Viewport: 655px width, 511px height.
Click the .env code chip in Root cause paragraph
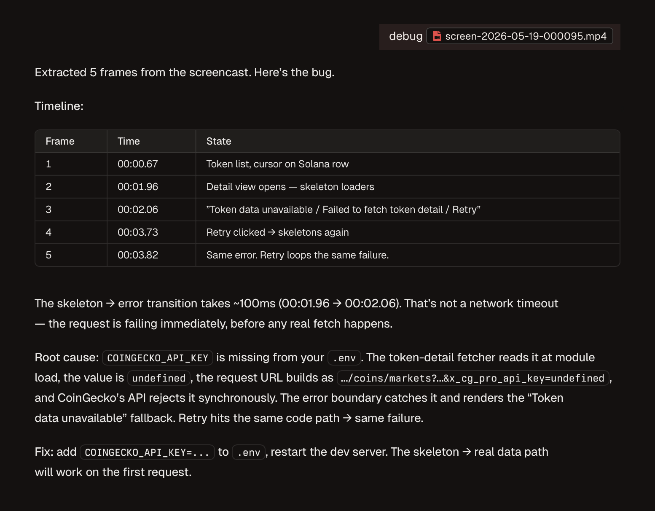coord(344,358)
